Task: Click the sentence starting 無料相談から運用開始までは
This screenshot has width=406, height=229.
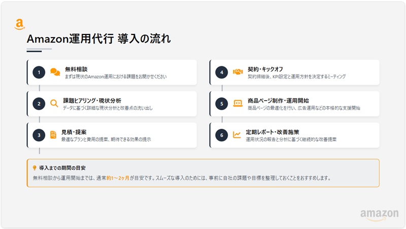Action: pyautogui.click(x=182, y=178)
